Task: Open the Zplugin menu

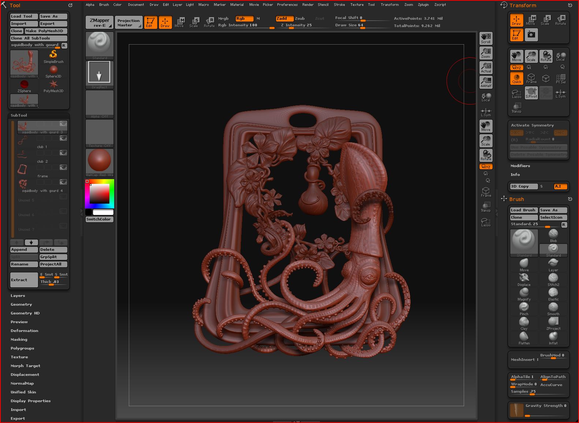Action: [x=423, y=5]
